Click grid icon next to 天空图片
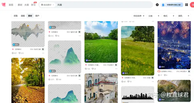The width and height of the screenshot is (194, 103). (116, 65)
